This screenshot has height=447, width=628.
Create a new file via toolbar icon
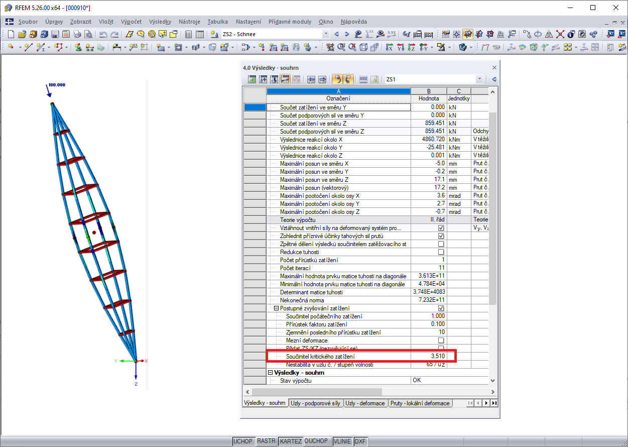[x=11, y=34]
